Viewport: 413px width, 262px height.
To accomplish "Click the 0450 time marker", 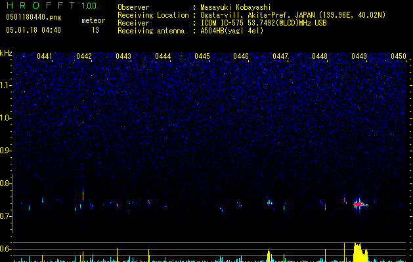I will (x=399, y=56).
